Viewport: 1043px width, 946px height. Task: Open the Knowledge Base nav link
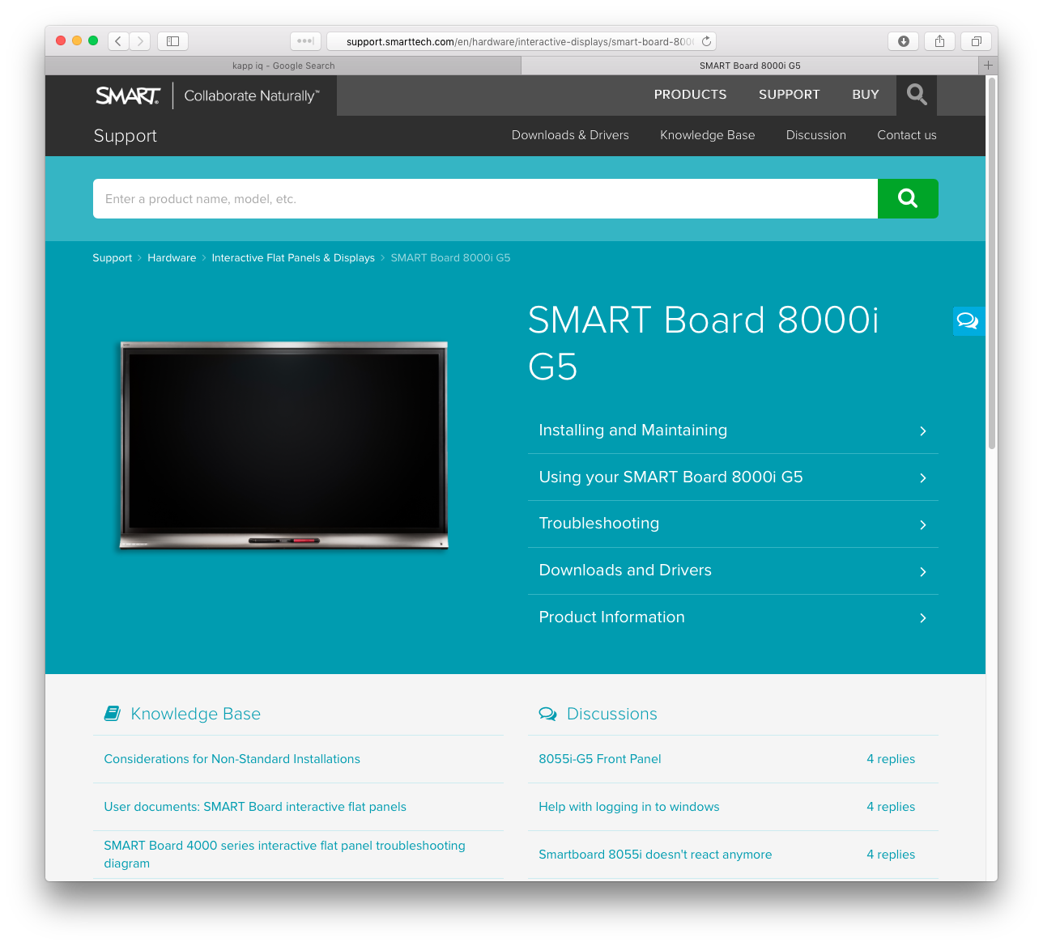[x=707, y=135]
